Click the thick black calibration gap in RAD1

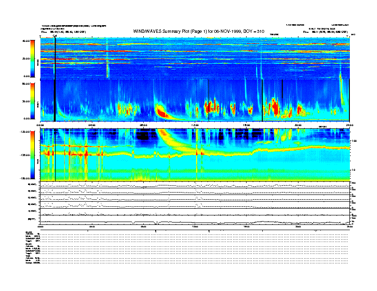coord(55,100)
